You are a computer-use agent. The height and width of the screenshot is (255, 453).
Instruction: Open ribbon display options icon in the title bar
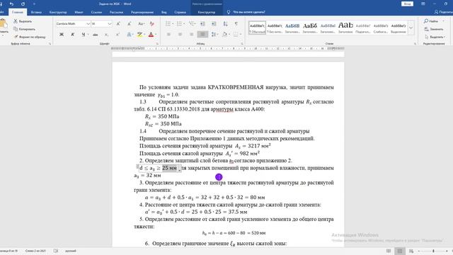coord(423,4)
